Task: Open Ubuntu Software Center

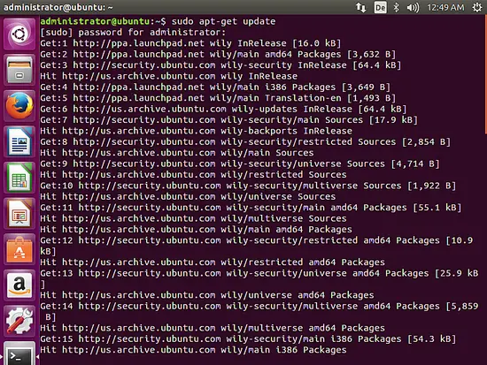Action: tap(19, 249)
